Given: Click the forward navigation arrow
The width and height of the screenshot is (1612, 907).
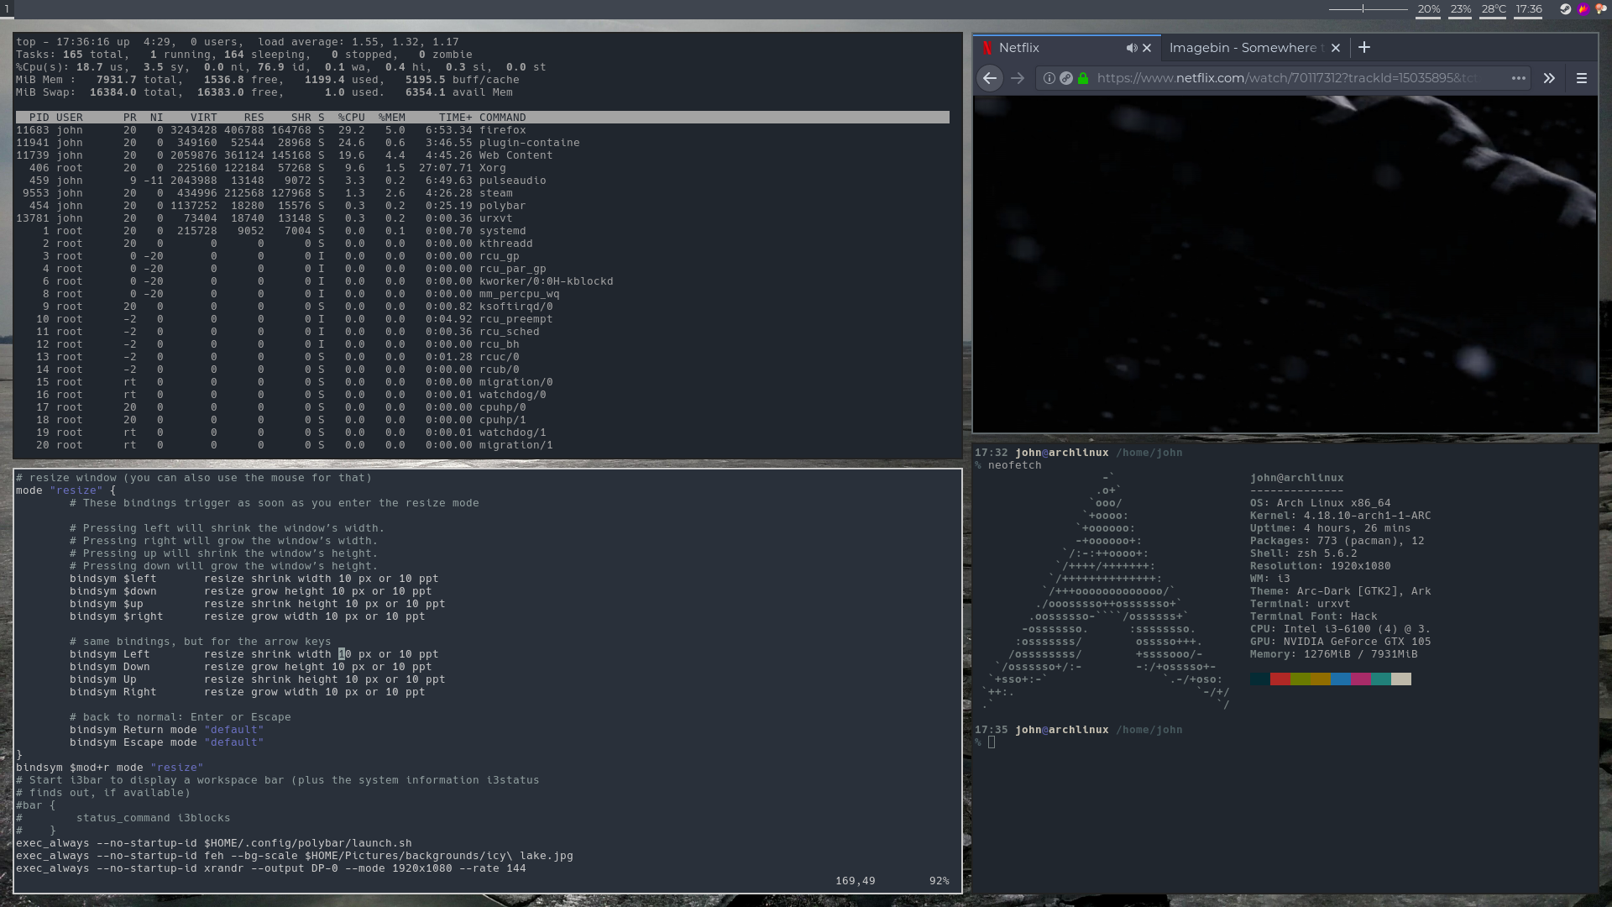Looking at the screenshot, I should pos(1018,78).
